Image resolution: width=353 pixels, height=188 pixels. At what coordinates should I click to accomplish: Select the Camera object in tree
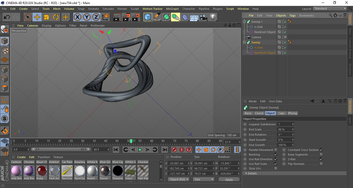(256, 37)
